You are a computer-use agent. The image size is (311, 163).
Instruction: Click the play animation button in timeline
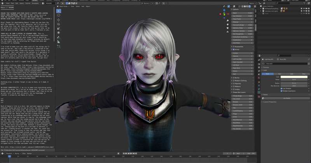(131, 154)
